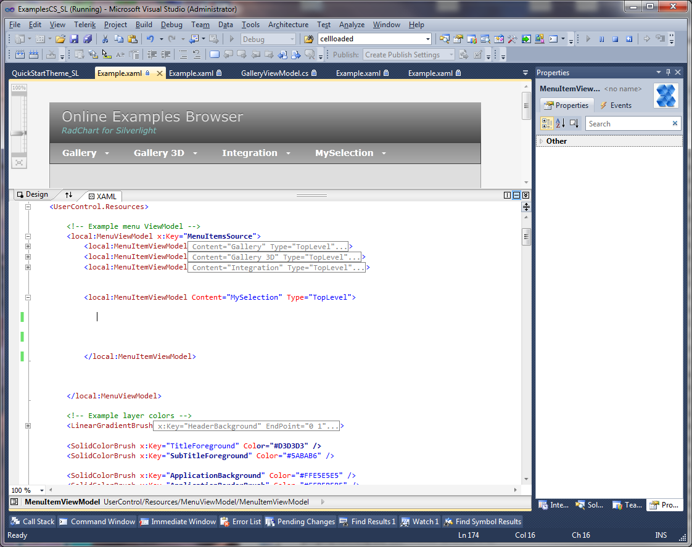Open the Watch 1 panel
692x547 pixels.
(419, 522)
